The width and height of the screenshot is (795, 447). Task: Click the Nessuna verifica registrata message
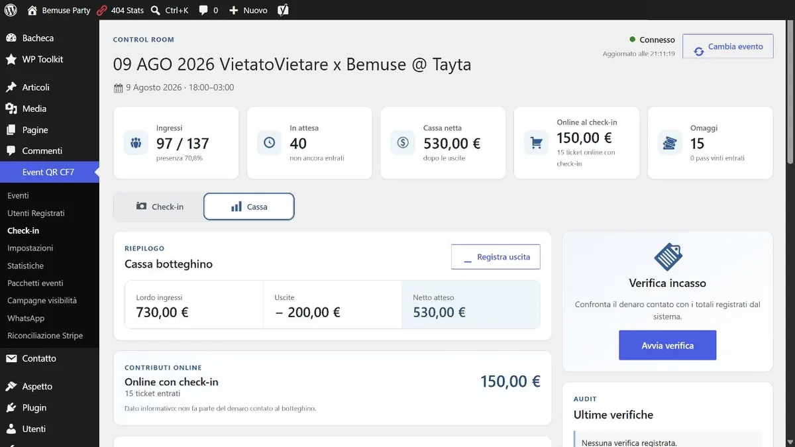[x=629, y=443]
